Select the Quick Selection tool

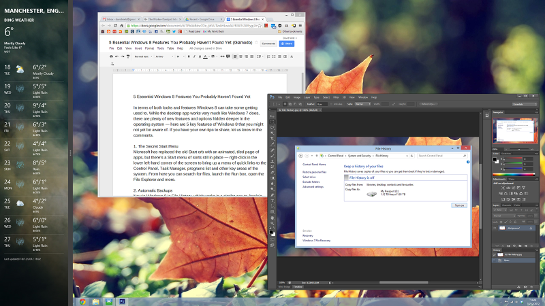272,133
